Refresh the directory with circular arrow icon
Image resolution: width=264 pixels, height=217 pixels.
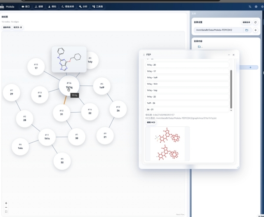click(255, 22)
